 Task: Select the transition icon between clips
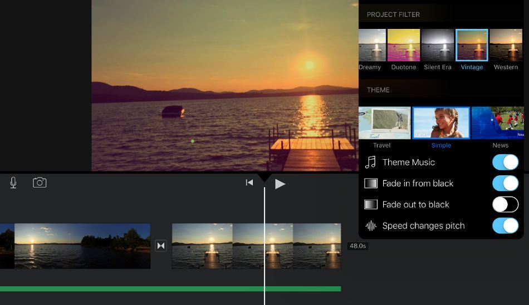[x=161, y=245]
